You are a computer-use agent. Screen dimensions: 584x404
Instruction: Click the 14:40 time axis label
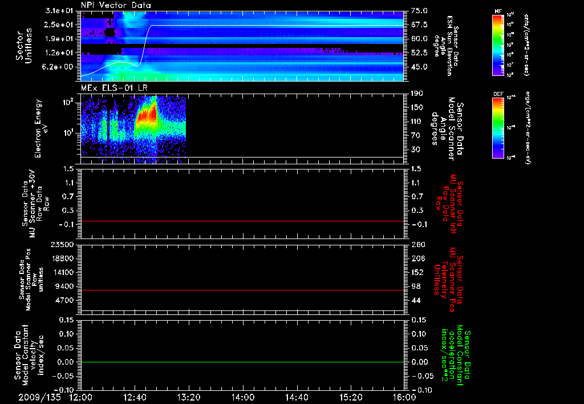297,397
